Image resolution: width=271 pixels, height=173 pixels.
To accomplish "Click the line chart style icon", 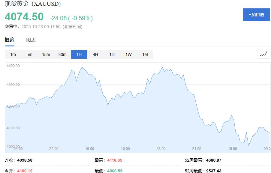I will pos(263,54).
